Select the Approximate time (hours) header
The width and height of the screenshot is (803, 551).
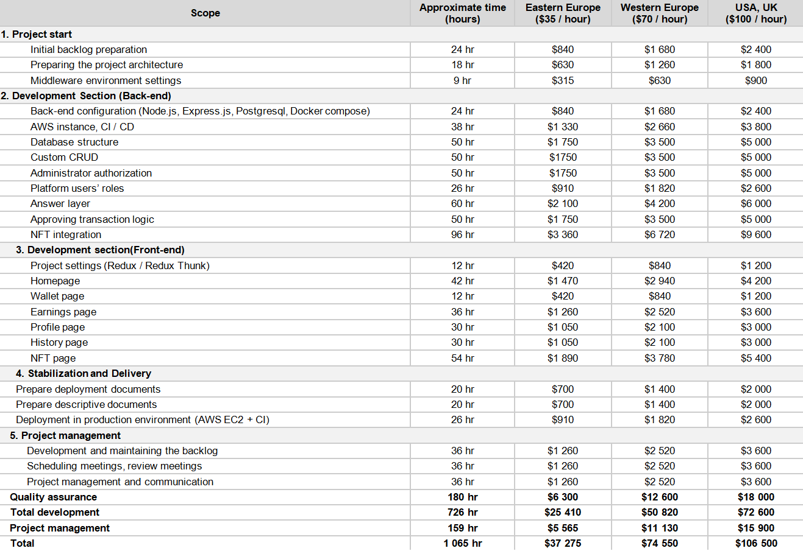462,13
